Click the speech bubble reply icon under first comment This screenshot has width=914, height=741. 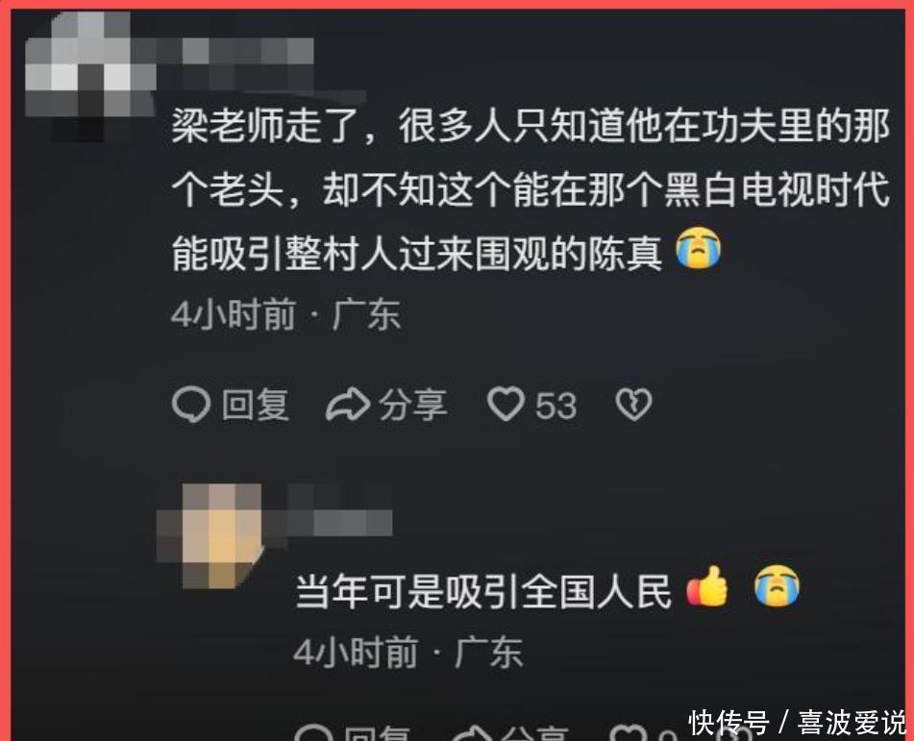191,405
